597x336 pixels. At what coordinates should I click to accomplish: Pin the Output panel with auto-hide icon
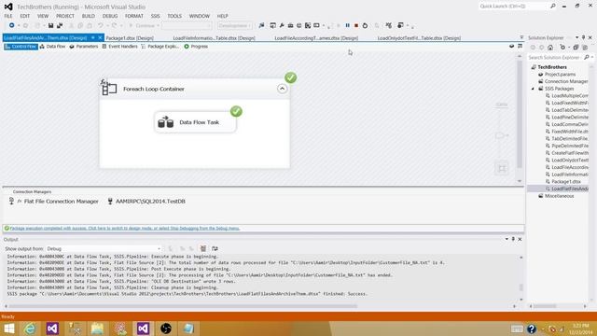pos(513,239)
